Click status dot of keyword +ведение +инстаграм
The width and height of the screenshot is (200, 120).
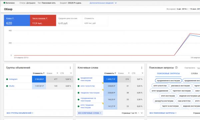point(78,93)
